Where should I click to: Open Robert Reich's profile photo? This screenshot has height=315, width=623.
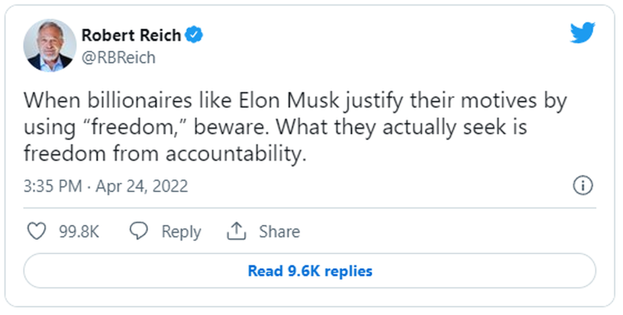point(49,46)
